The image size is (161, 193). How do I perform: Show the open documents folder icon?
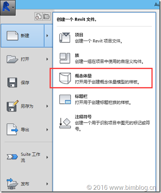tap(47, 16)
